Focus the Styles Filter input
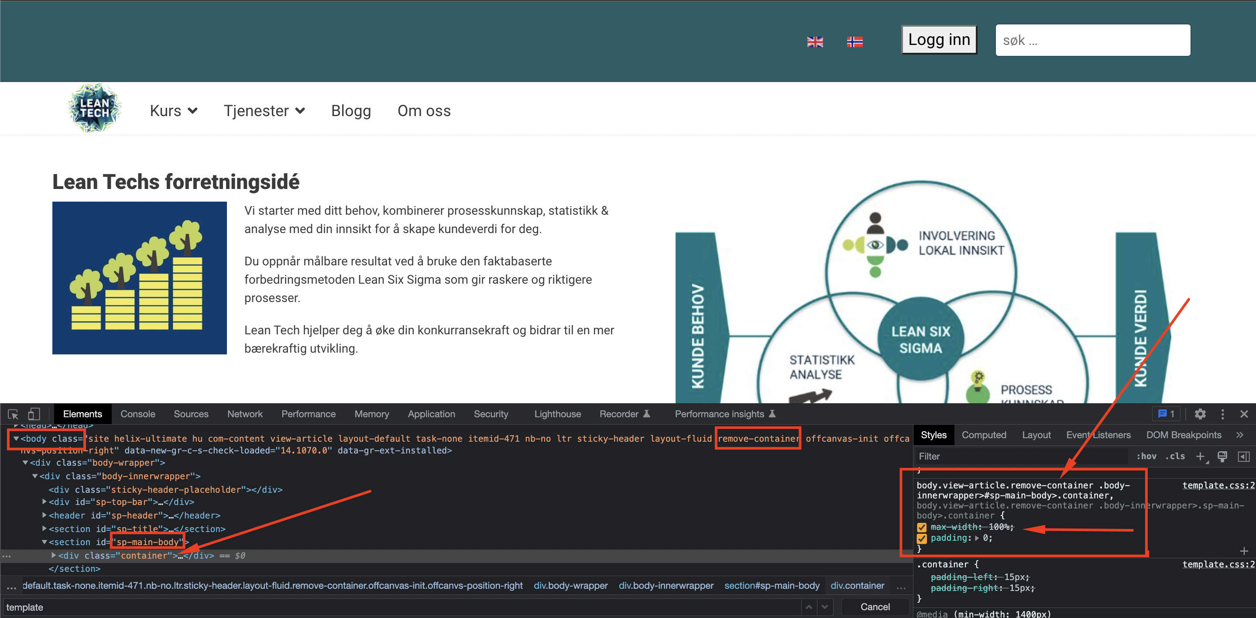 coord(1022,457)
